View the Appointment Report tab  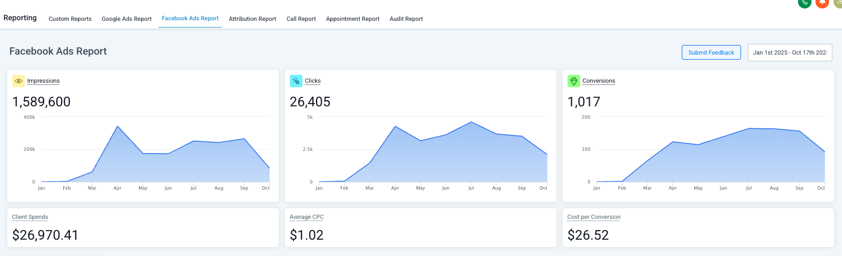click(x=353, y=19)
